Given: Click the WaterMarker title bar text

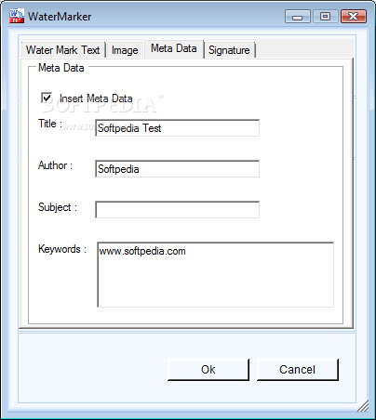Looking at the screenshot, I should (60, 17).
